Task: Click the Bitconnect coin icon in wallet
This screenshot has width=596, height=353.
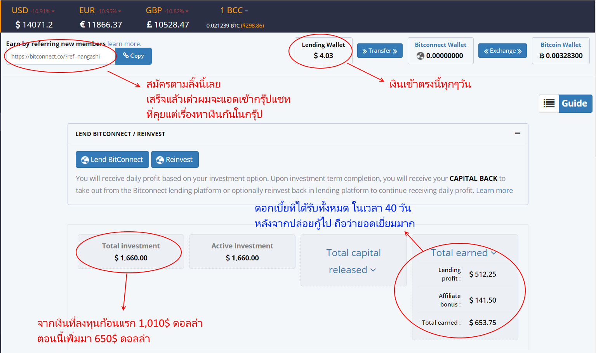Action: pos(421,56)
